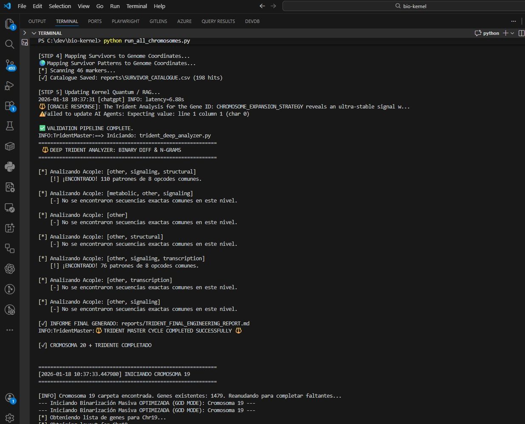Open the launch profile dropdown next to plus

click(512, 33)
